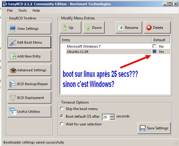179x146 pixels.
Task: Move entry up with green arrow
Action: [x=65, y=28]
